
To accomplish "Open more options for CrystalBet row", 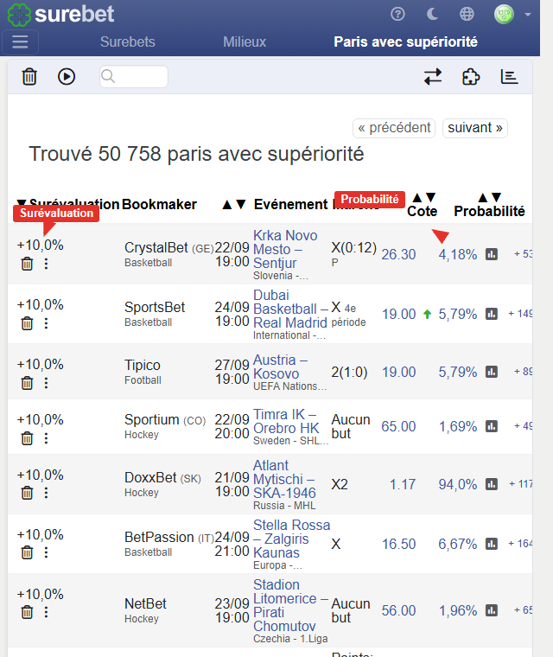I will 46,264.
